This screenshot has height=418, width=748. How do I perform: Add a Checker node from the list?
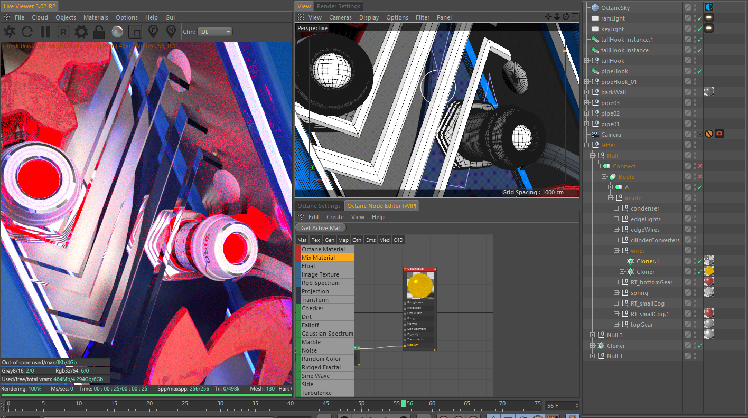(x=312, y=308)
